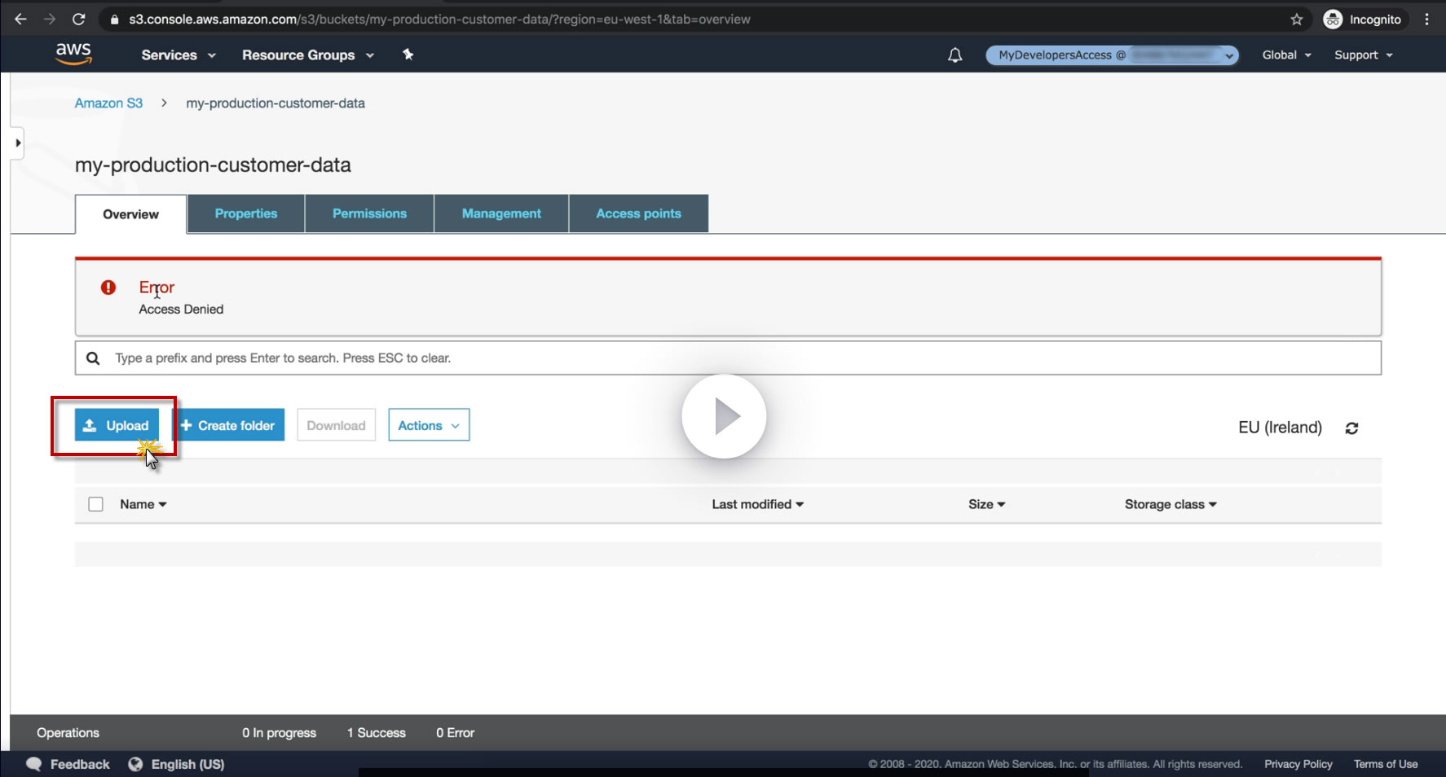Open the Chrome three-dot menu
This screenshot has height=777, width=1446.
click(x=1426, y=19)
